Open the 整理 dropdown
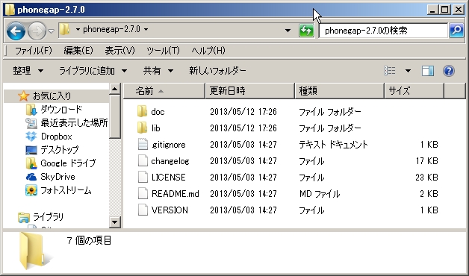The image size is (469, 276). [x=28, y=71]
